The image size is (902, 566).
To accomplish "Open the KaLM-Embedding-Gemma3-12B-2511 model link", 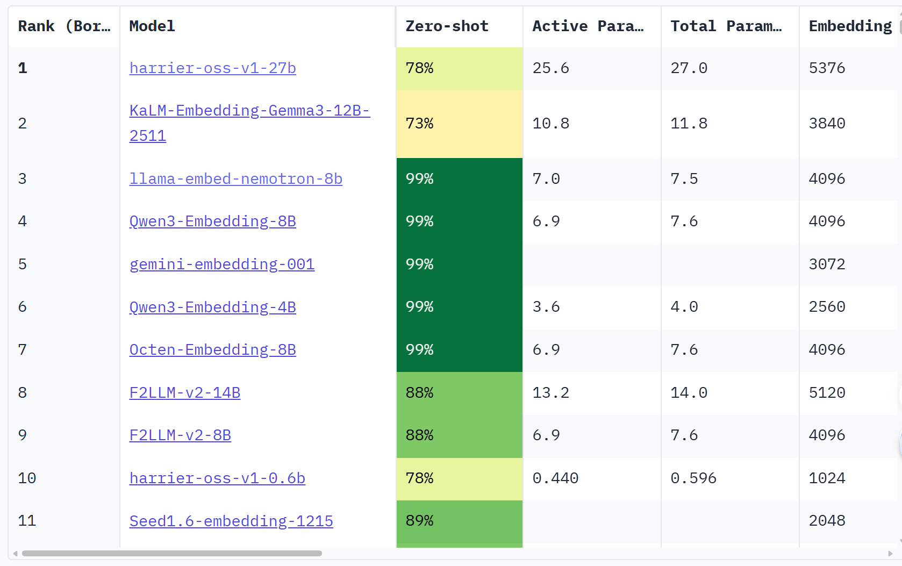I will [x=249, y=123].
